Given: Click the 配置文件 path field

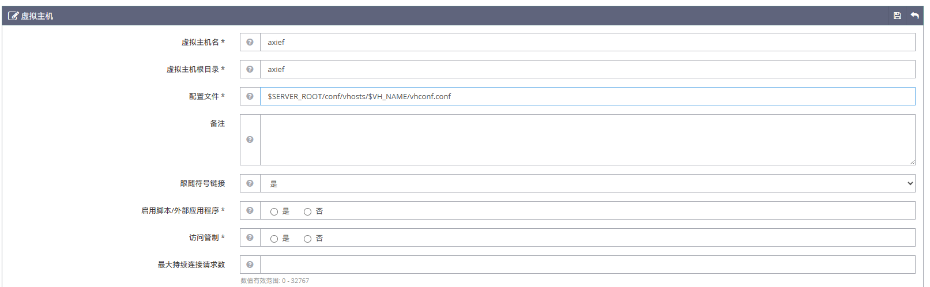Looking at the screenshot, I should (x=587, y=96).
